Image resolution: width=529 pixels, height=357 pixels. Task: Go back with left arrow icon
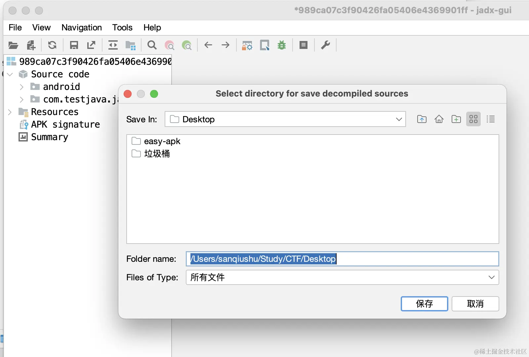tap(208, 45)
